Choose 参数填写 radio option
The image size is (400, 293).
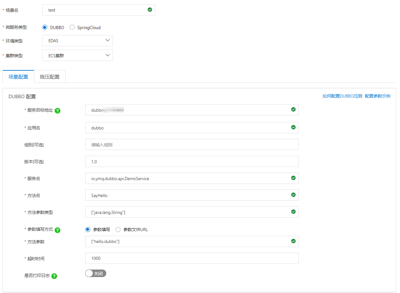click(88, 230)
